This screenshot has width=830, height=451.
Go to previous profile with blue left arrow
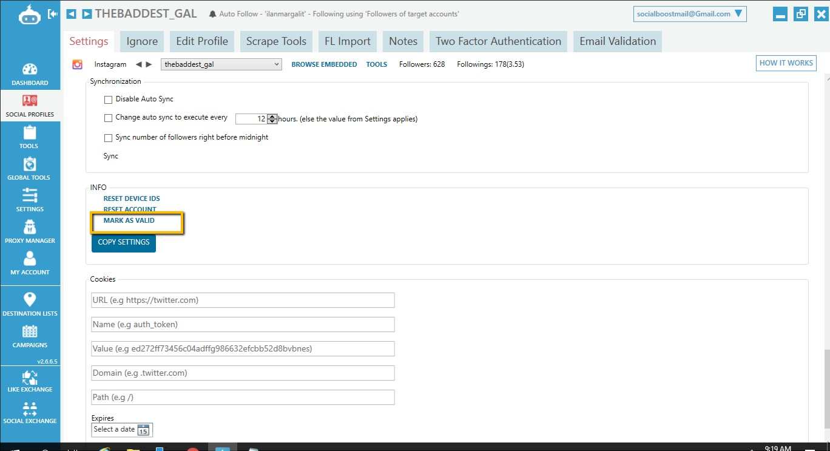pyautogui.click(x=71, y=13)
